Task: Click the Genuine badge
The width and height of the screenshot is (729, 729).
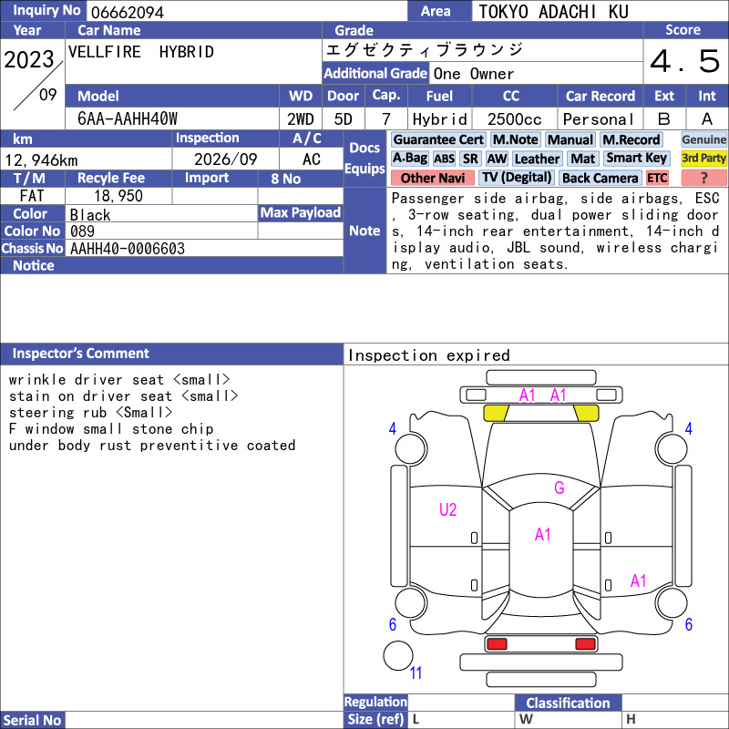Action: [x=703, y=139]
